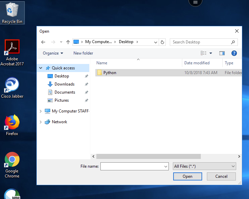249x199 pixels.
Task: Open the recent locations dropdown arrow
Action: pos(61,42)
